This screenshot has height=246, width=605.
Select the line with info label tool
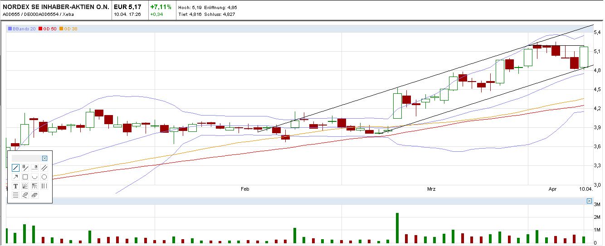25,168
